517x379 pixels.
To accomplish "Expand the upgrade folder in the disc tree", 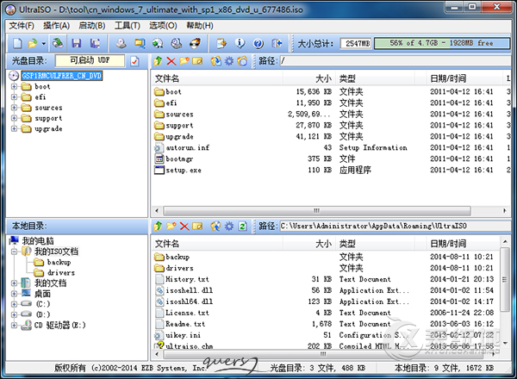I will click(14, 128).
